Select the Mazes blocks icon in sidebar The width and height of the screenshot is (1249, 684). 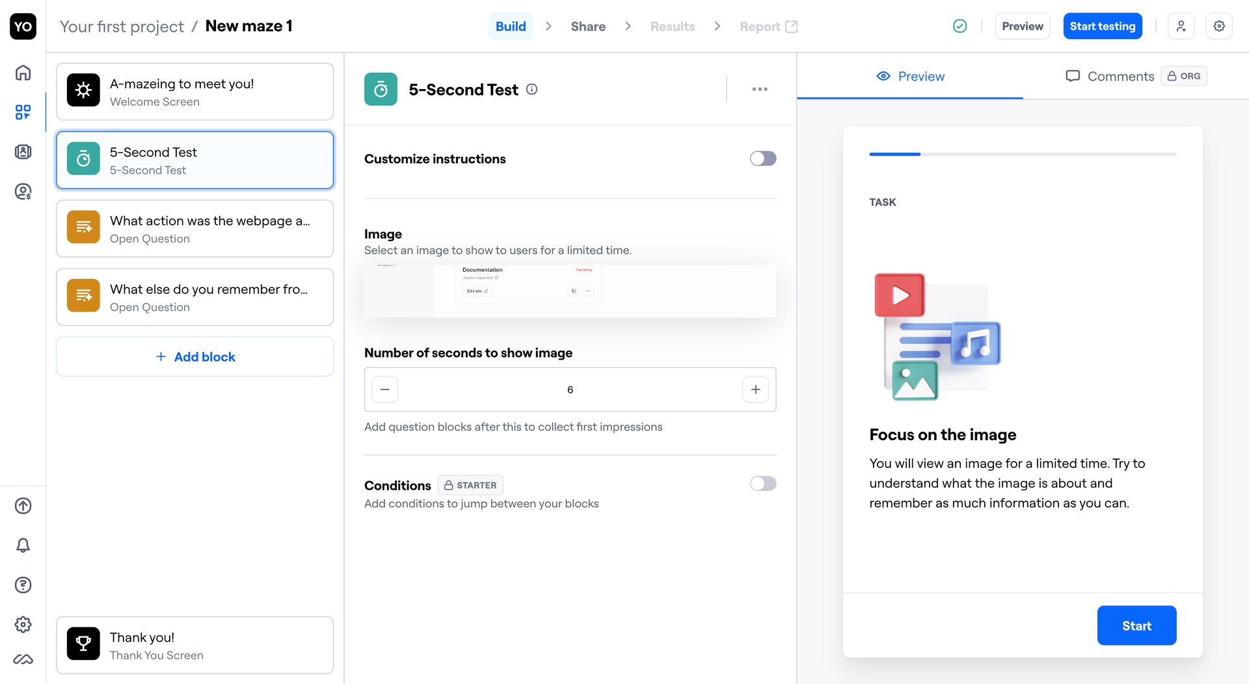(23, 112)
